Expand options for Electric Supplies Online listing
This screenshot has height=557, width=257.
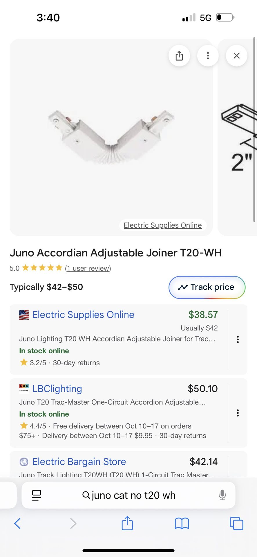point(238,339)
